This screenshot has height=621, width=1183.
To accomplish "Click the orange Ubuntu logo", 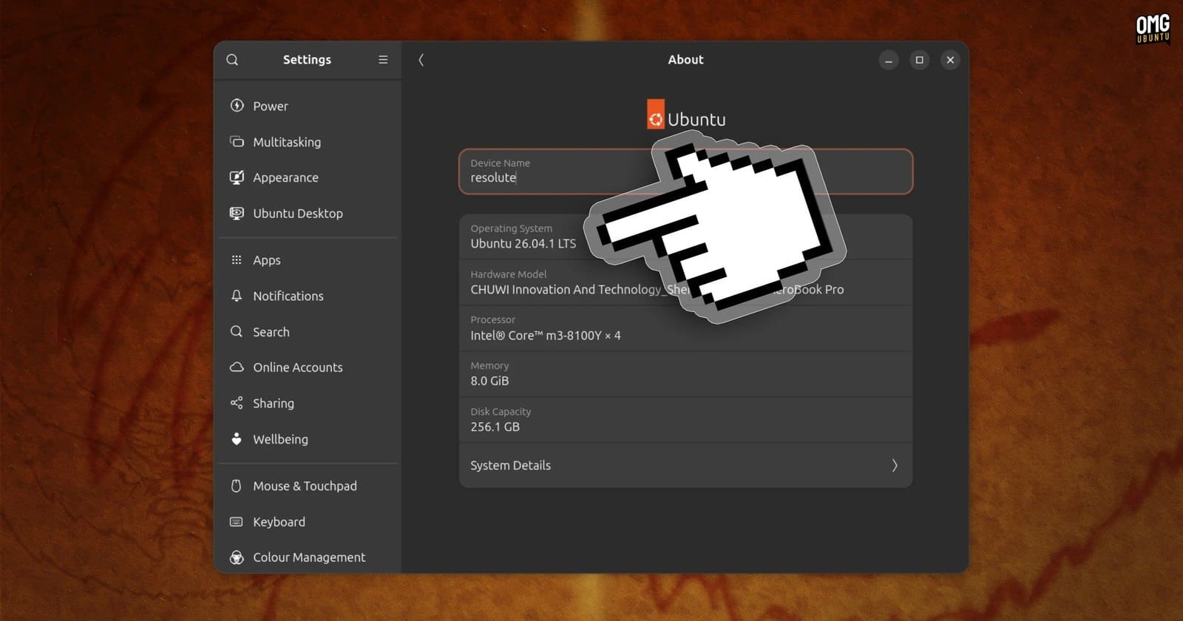I will pyautogui.click(x=656, y=115).
